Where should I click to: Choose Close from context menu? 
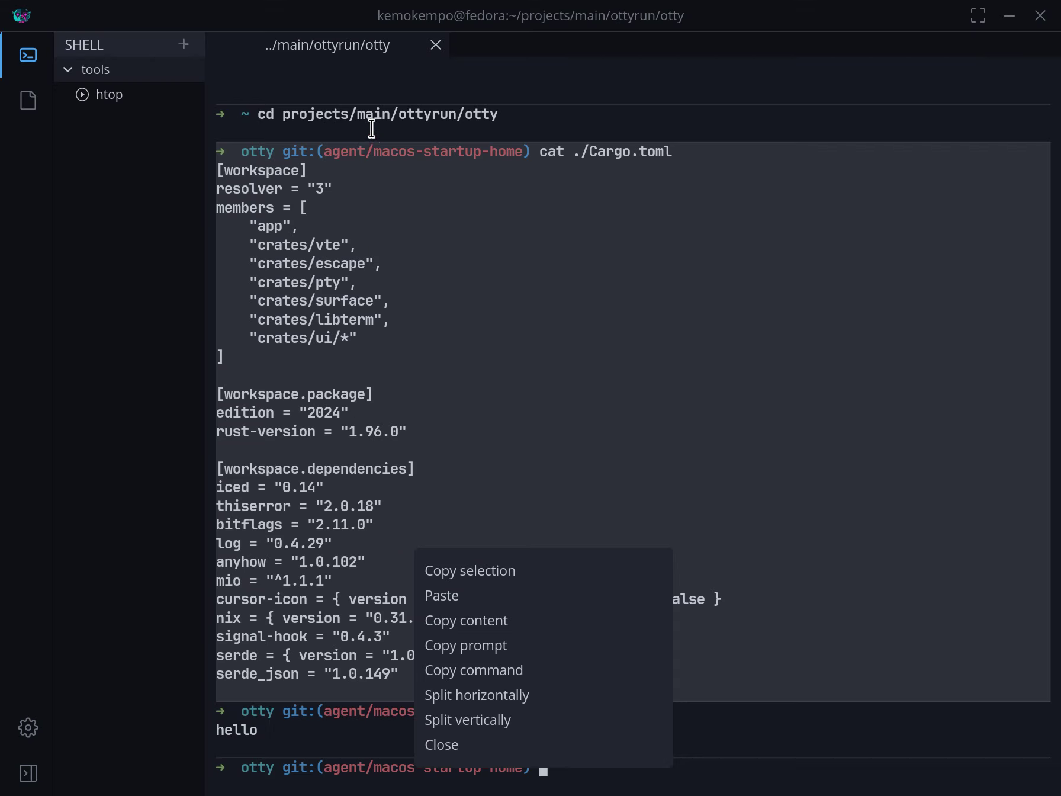pyautogui.click(x=544, y=745)
